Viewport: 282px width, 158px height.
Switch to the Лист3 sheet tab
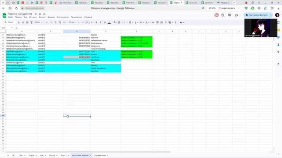pos(52,155)
